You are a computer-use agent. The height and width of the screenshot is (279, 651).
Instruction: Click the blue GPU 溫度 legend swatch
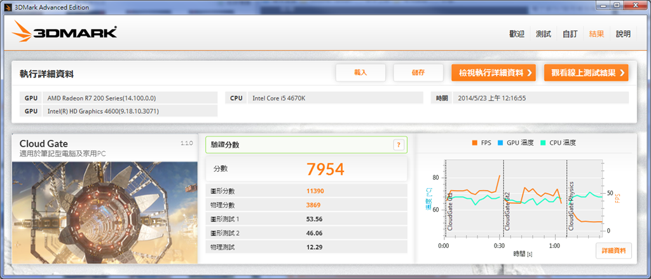point(500,143)
